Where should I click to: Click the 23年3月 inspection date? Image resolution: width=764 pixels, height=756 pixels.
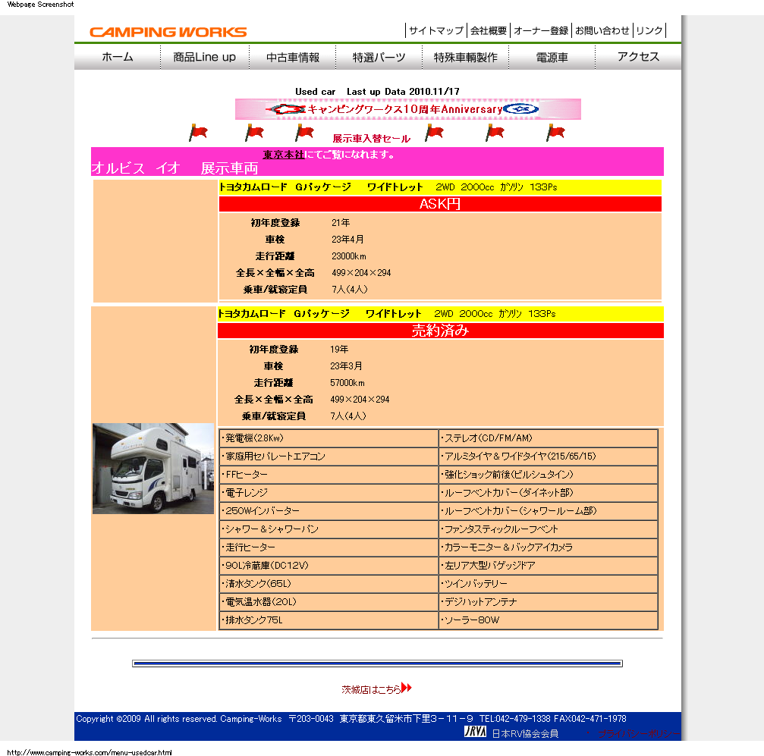[346, 365]
